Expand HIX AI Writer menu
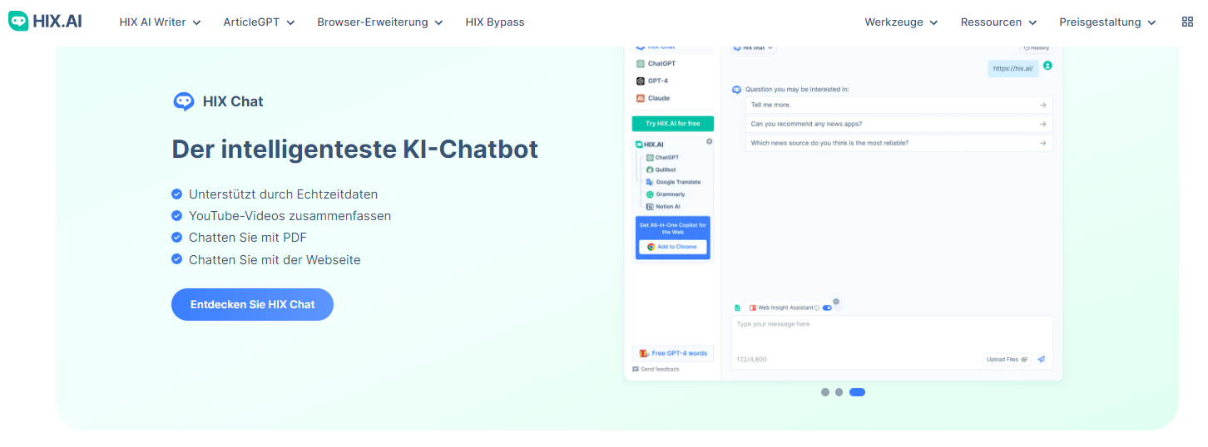The height and width of the screenshot is (447, 1208). pyautogui.click(x=161, y=22)
